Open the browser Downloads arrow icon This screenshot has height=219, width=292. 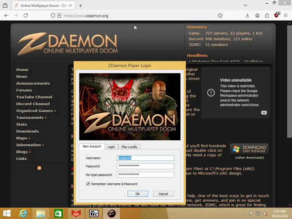[x=247, y=15]
